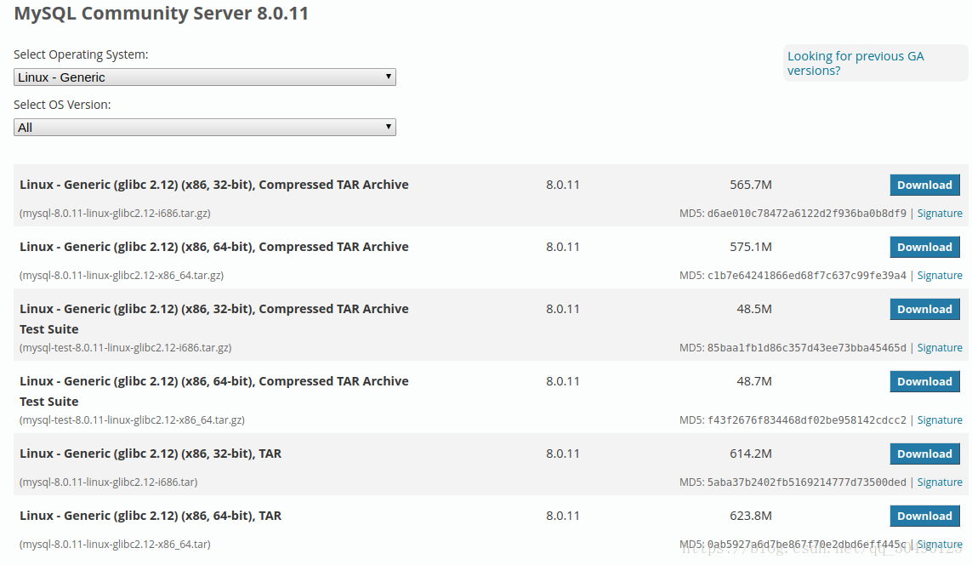Screen dimensions: 972x565
Task: Click filename mysql-test-8.0.11-linux-glibc2.12-i686.tar.gz
Action: tap(125, 348)
